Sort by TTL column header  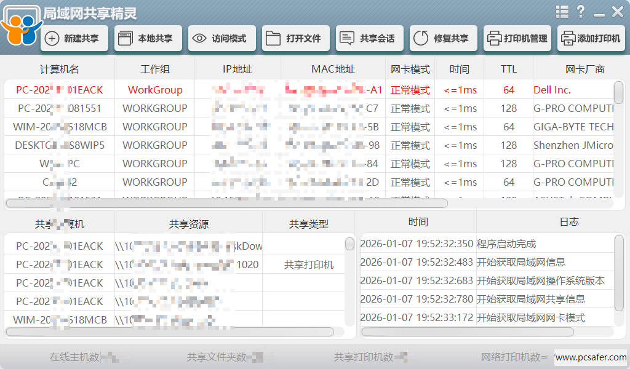click(508, 69)
